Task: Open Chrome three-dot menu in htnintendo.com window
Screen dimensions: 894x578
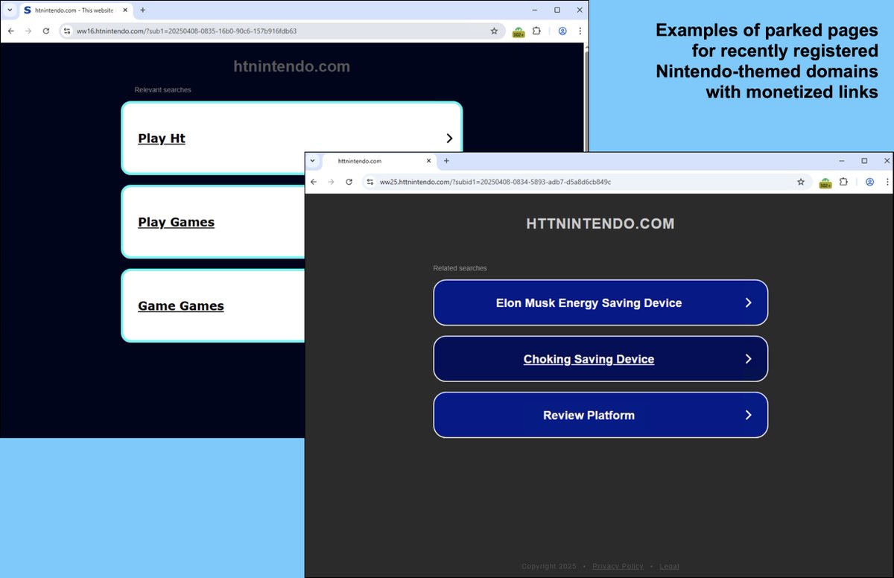Action: point(580,31)
